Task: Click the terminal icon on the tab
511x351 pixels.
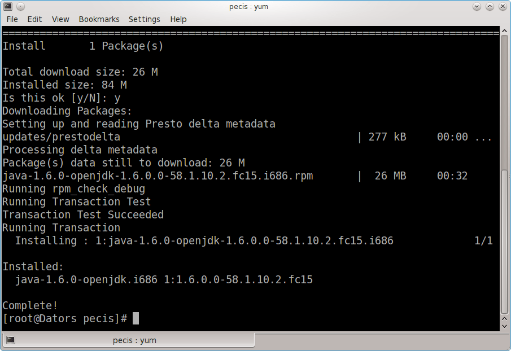Action: (x=11, y=340)
